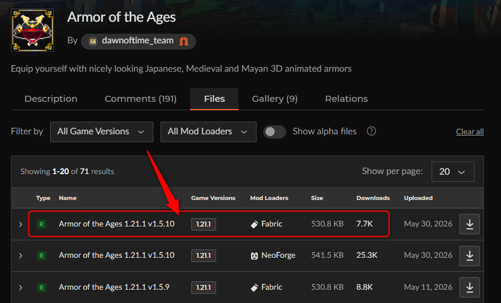Open the All Mod Loaders dropdown
Image resolution: width=501 pixels, height=303 pixels.
tap(208, 132)
